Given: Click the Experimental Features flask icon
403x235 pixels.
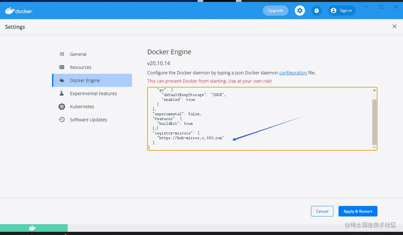Looking at the screenshot, I should 62,93.
